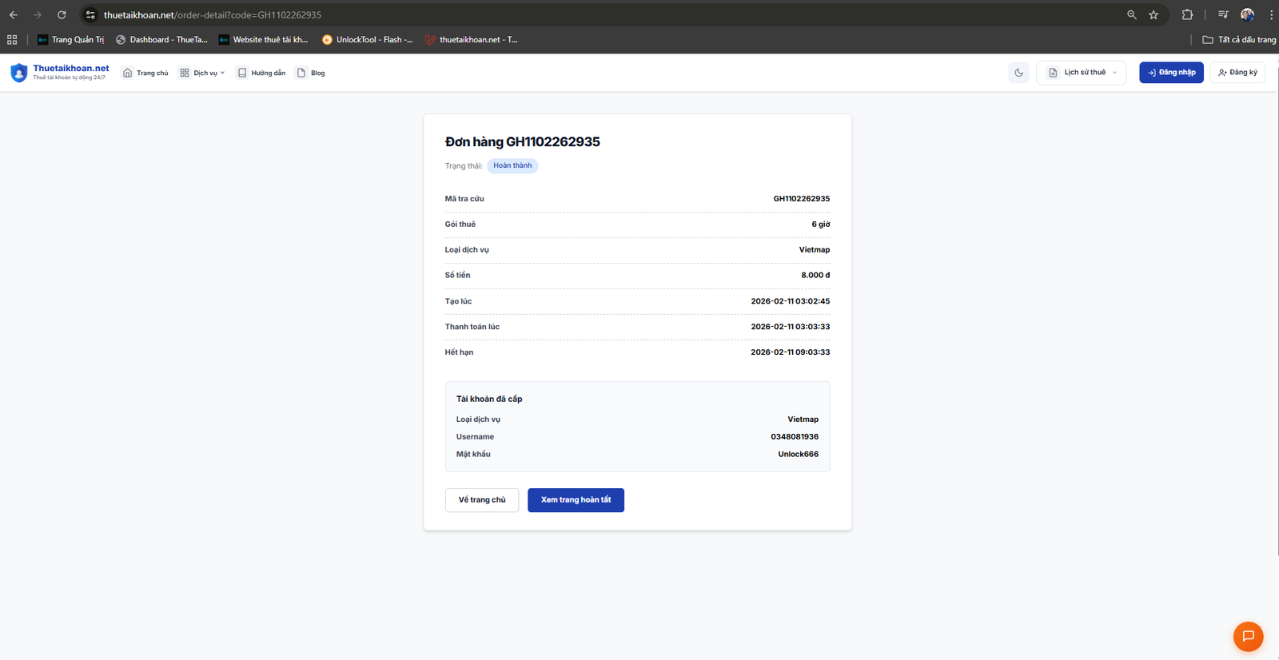Screen dimensions: 1279x660
Task: Expand the Lịch sử thuê dropdown
Action: (x=1082, y=73)
